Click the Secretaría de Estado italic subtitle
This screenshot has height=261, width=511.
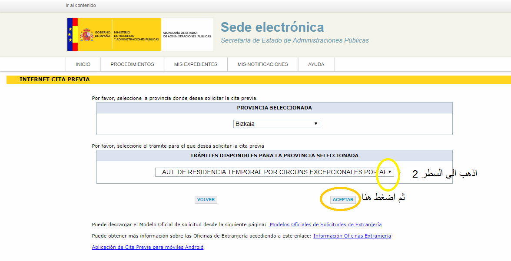[x=295, y=40]
